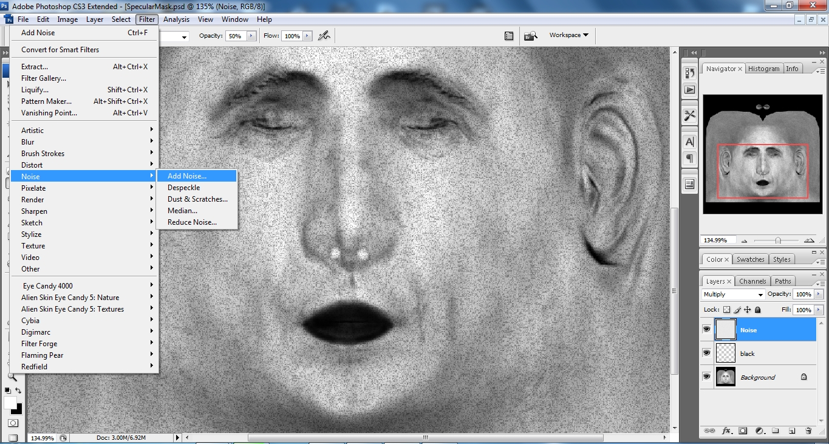Open brush Flow 100% arrow

307,36
